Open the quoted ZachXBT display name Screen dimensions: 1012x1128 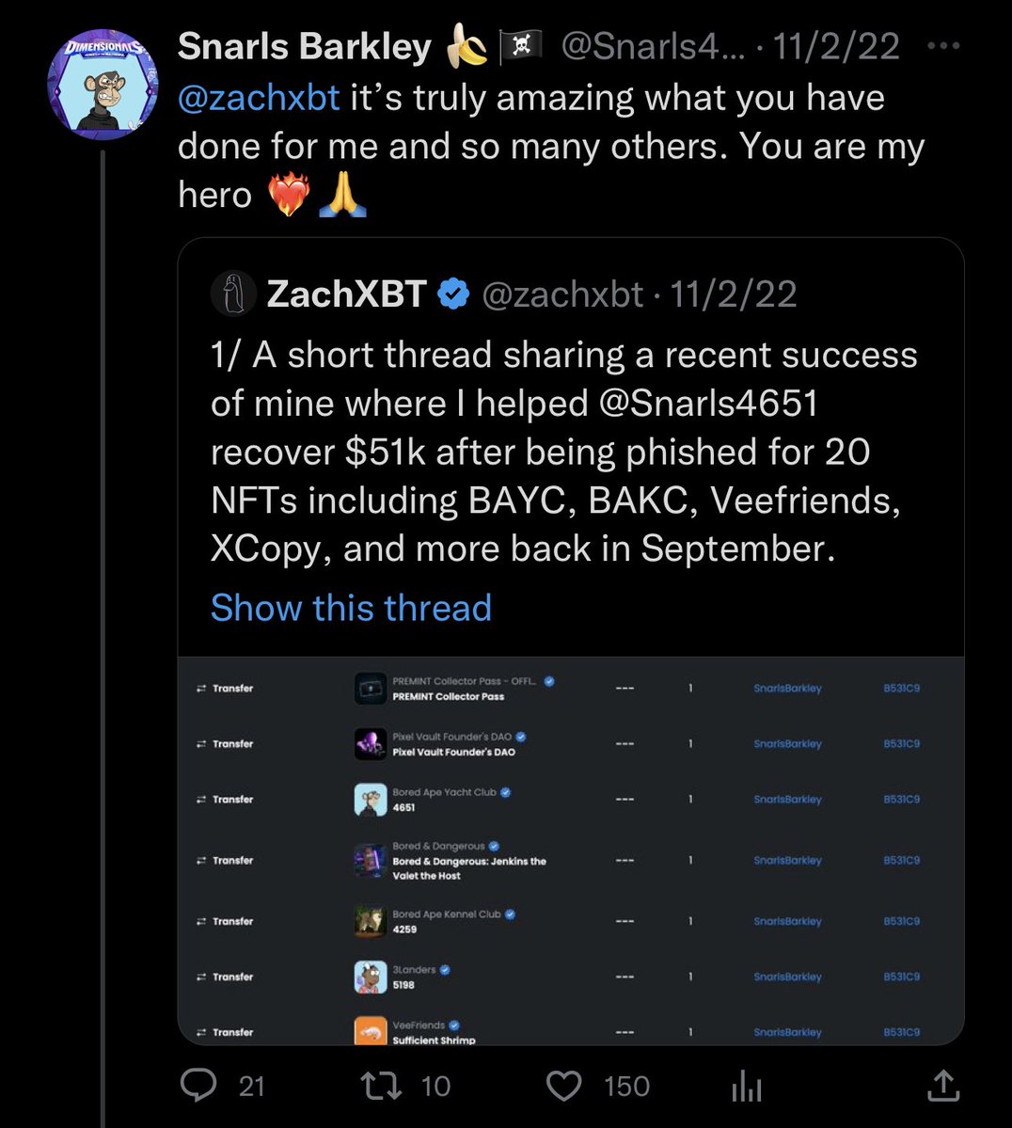click(x=346, y=294)
